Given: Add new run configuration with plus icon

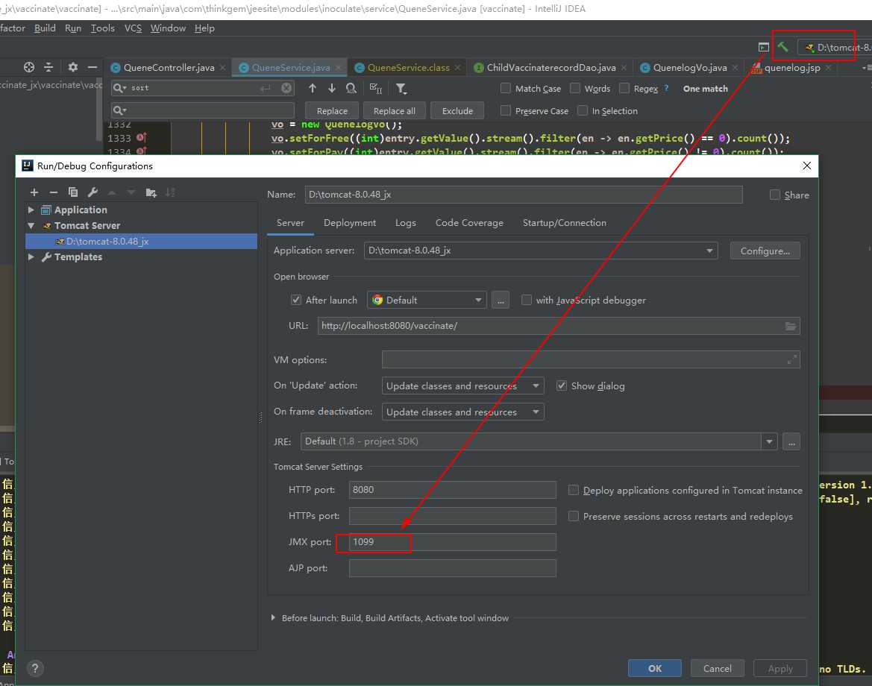Looking at the screenshot, I should click(x=34, y=192).
